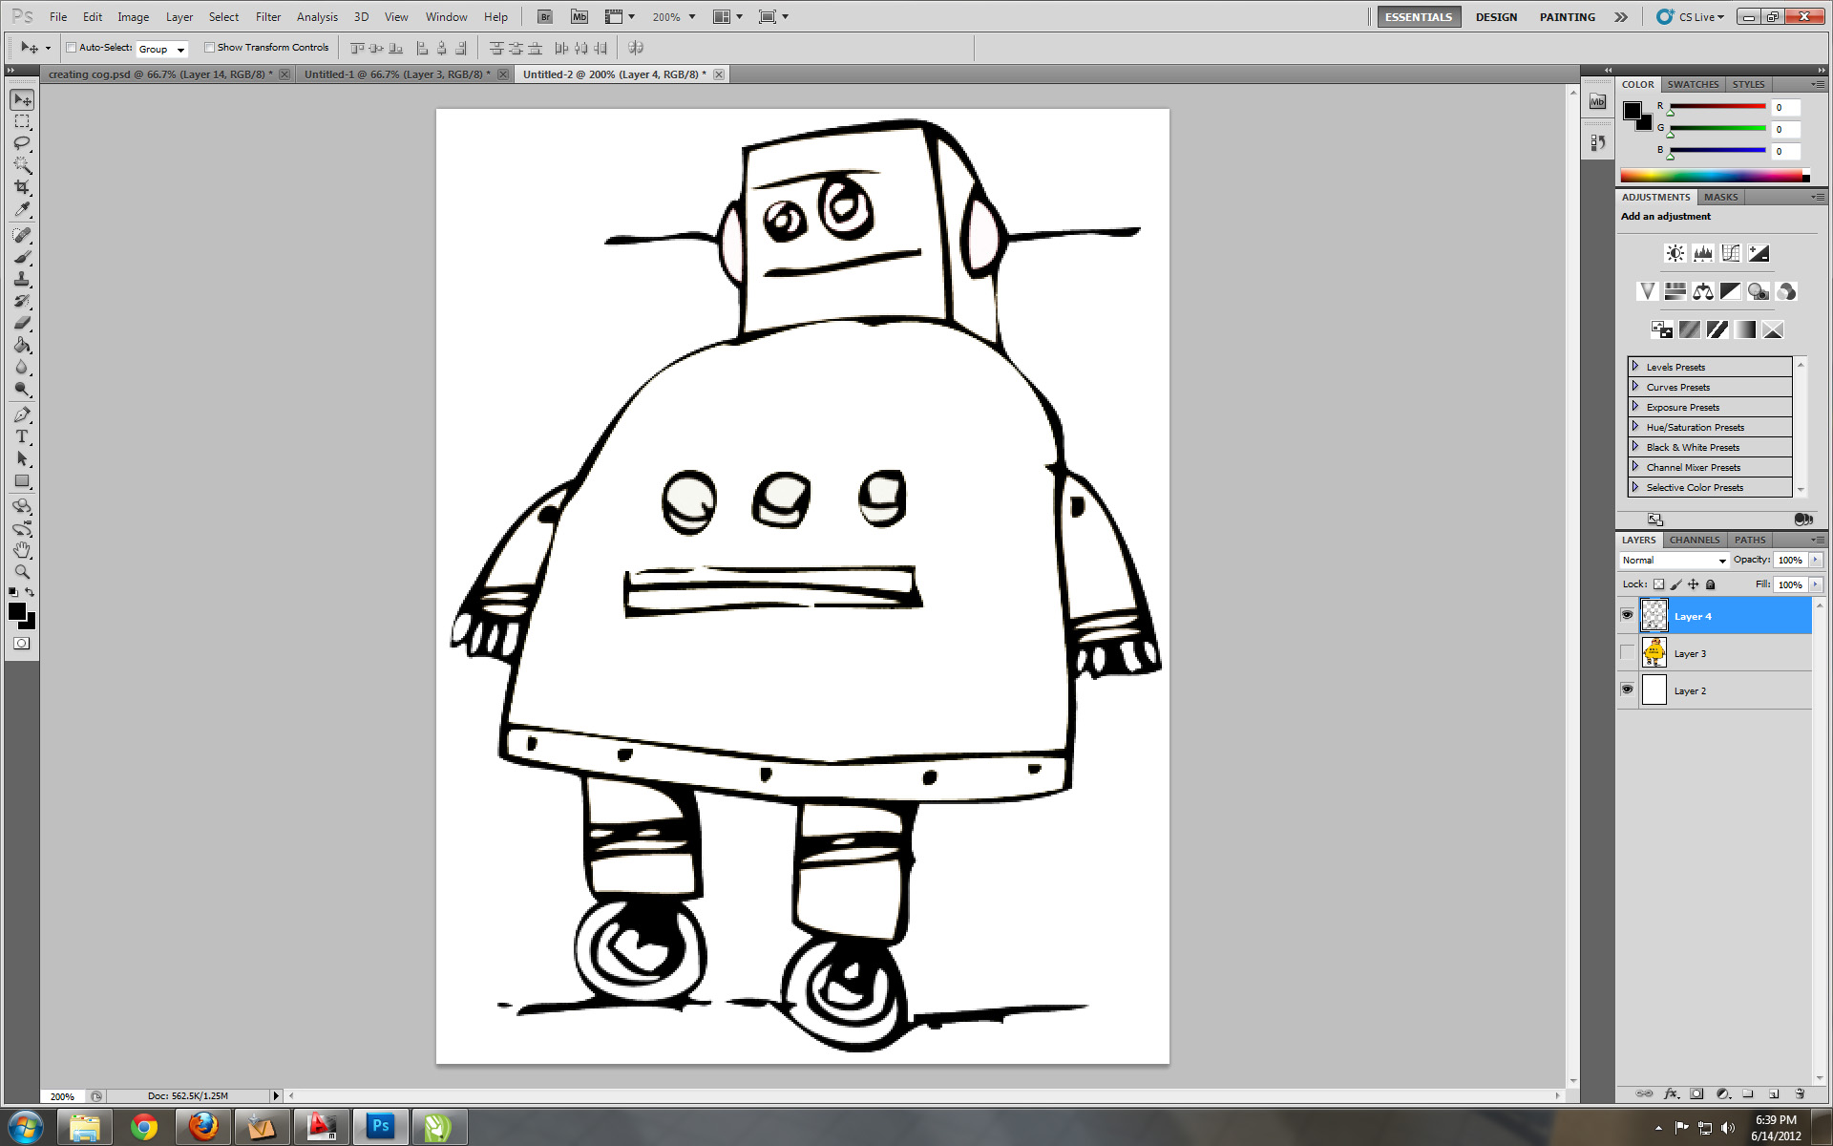Open the Layer menu
Screen dimensions: 1833x1146
pyautogui.click(x=179, y=16)
